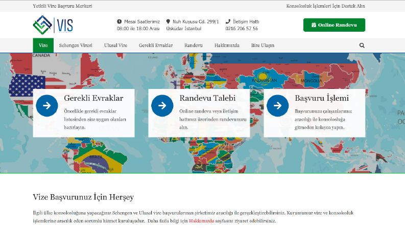The height and width of the screenshot is (228, 405).
Task: Click the Başvuru İşlemi card heading
Action: (322, 98)
